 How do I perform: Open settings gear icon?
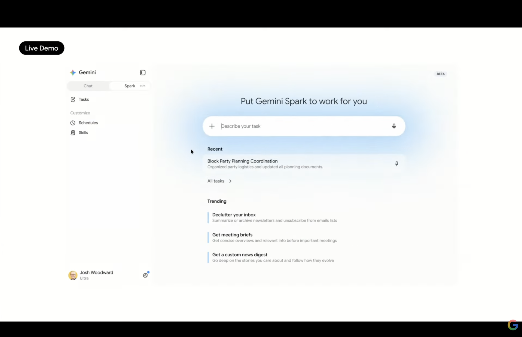[145, 275]
